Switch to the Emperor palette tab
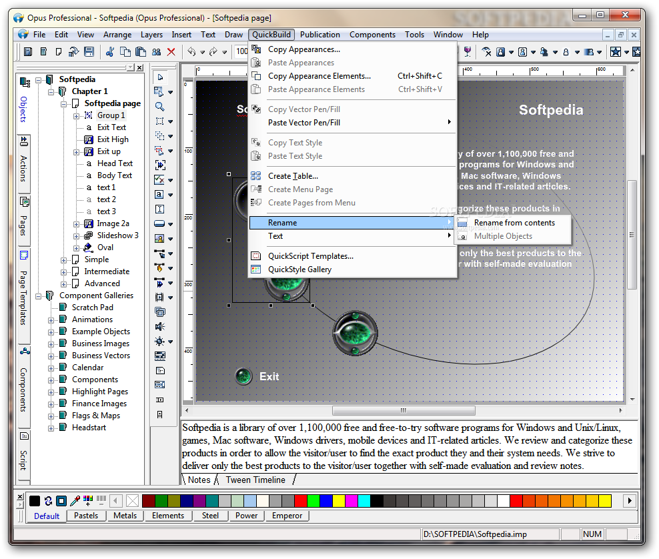This screenshot has height=559, width=659. click(287, 516)
